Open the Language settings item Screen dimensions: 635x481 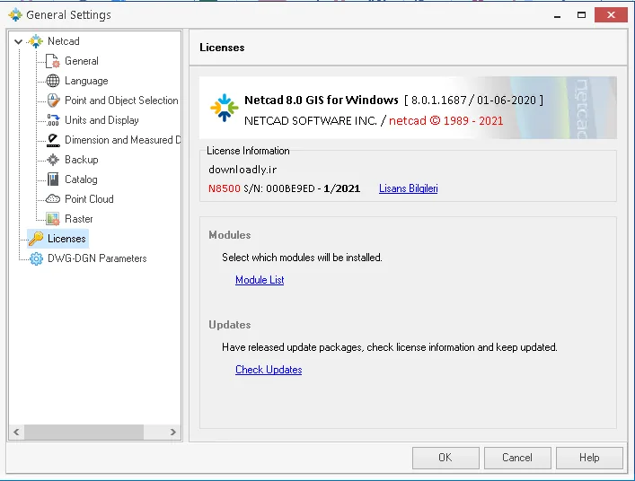click(86, 81)
